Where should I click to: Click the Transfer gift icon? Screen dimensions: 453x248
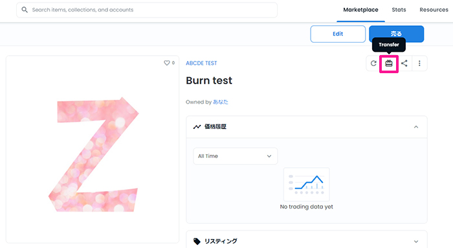(x=389, y=63)
